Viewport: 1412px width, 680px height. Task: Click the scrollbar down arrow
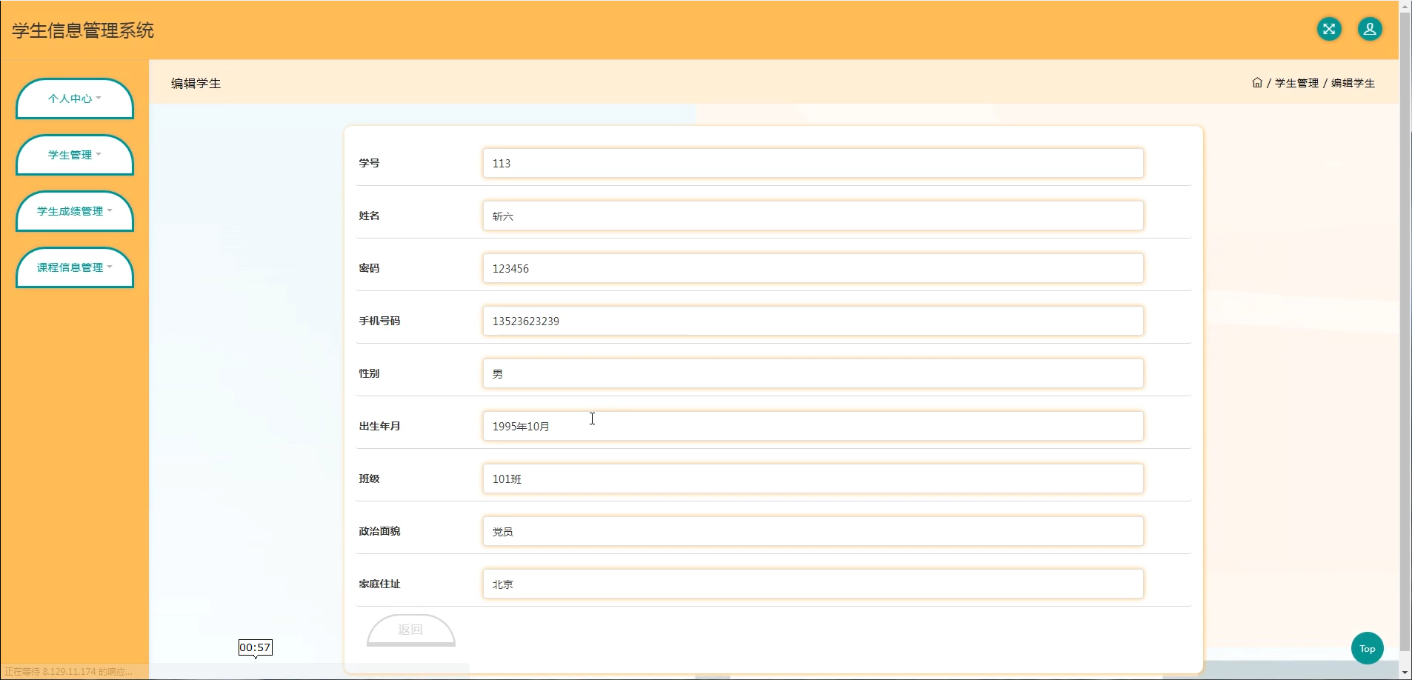[1405, 673]
